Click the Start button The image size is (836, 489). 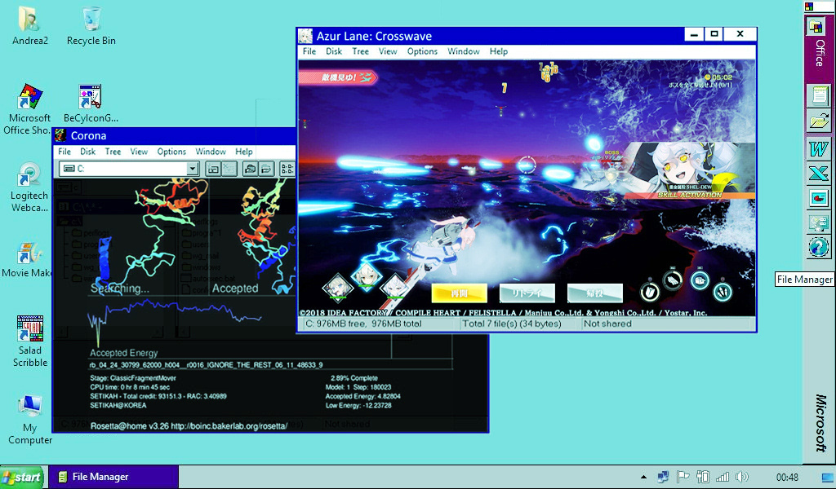tap(24, 478)
